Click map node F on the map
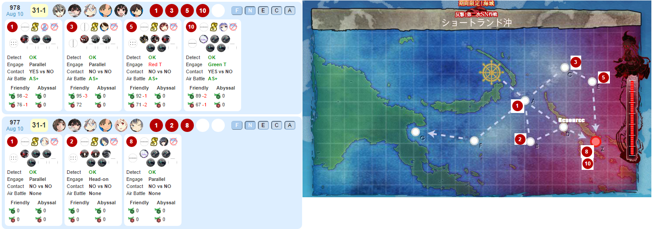 [x=474, y=141]
